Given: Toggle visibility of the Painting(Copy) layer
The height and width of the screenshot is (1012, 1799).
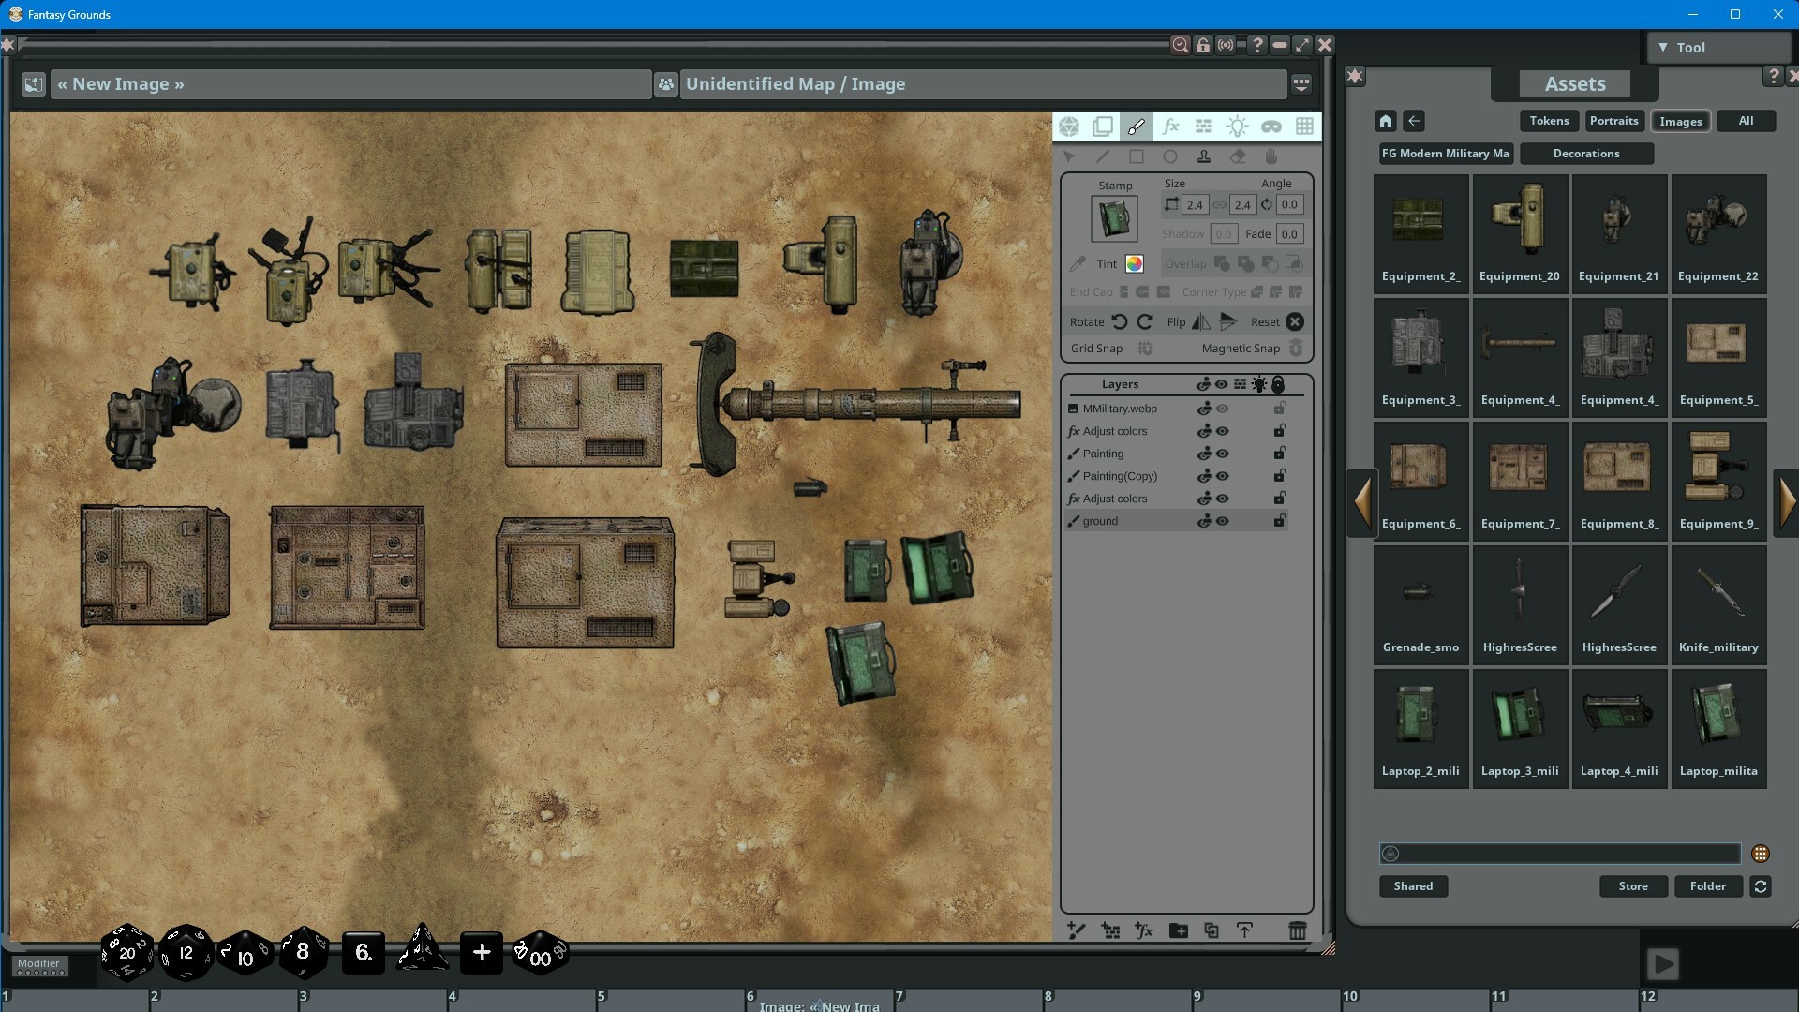Looking at the screenshot, I should click(x=1222, y=476).
